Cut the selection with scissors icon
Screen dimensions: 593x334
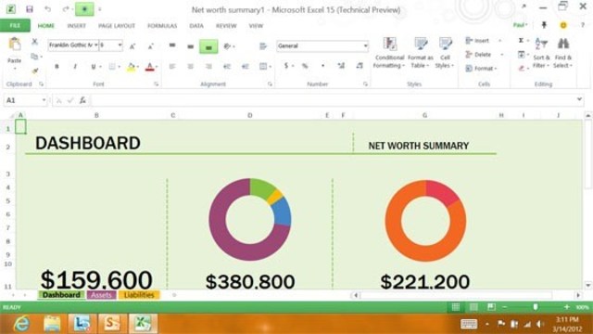coord(34,42)
